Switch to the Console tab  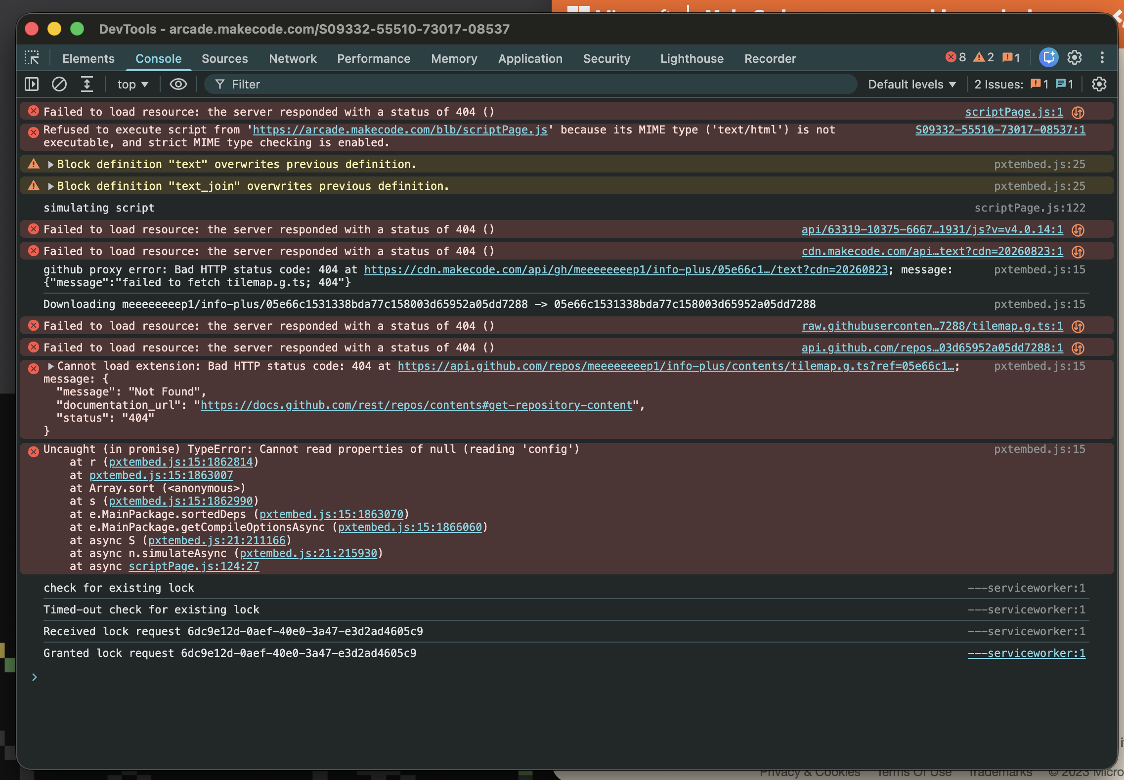point(159,58)
